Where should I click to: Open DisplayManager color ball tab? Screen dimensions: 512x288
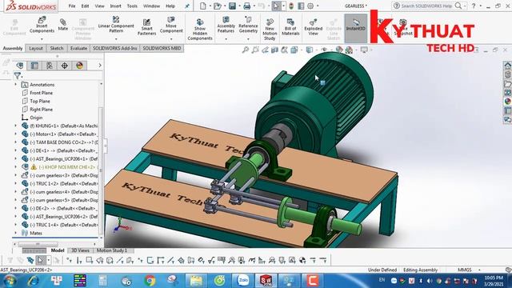[x=79, y=66]
